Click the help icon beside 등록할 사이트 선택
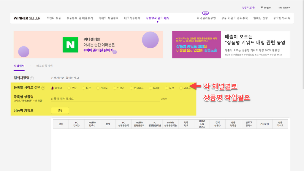This screenshot has height=171, width=304. click(x=43, y=88)
